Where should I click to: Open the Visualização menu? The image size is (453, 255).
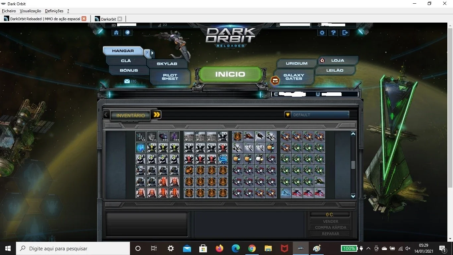pos(31,11)
